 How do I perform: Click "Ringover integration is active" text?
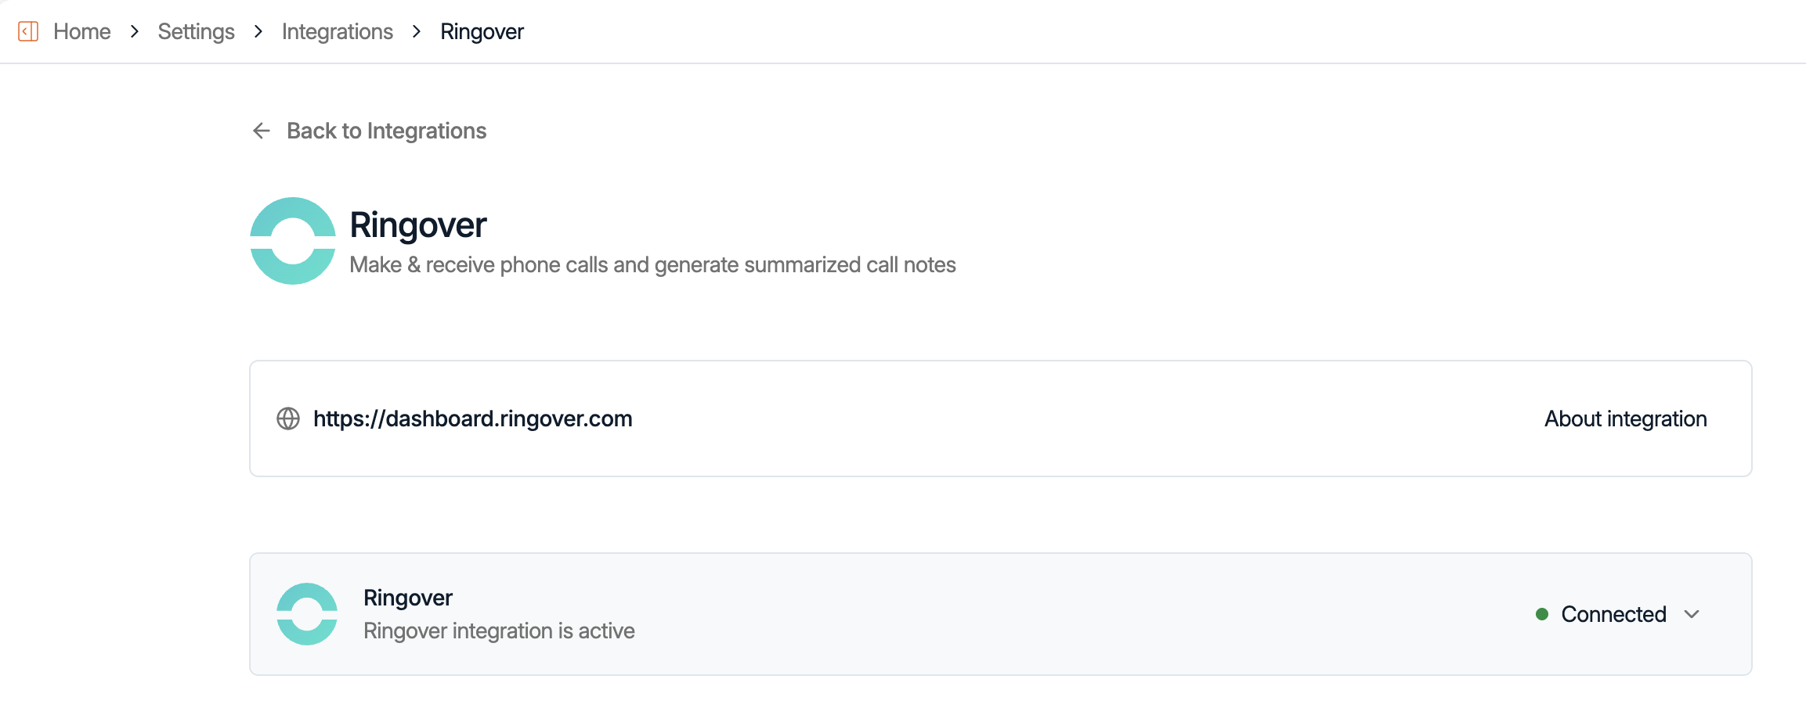[499, 631]
